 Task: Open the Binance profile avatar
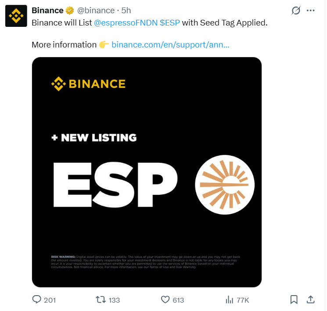point(17,17)
